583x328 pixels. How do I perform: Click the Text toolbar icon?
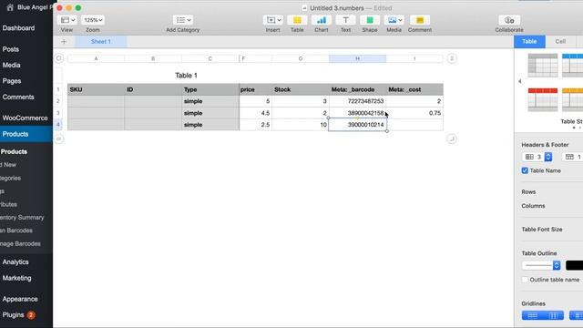click(345, 20)
